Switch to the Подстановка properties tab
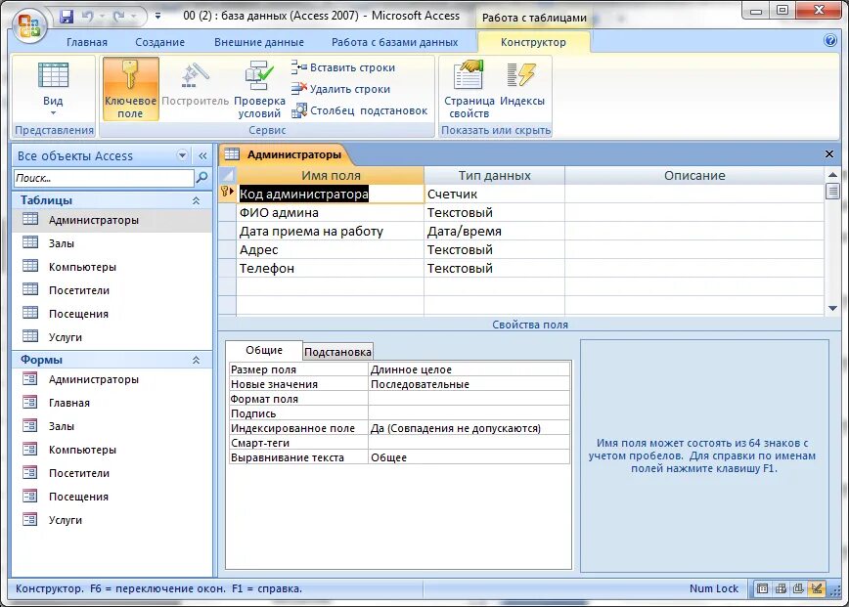Image resolution: width=849 pixels, height=607 pixels. click(x=337, y=352)
